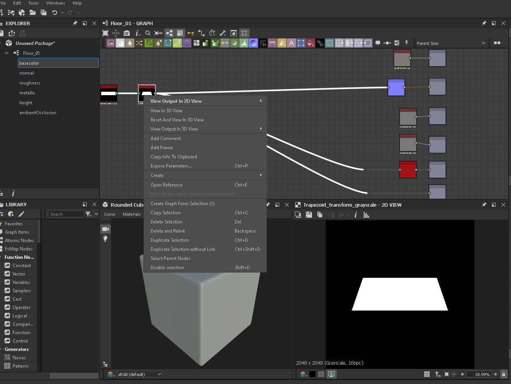Image resolution: width=511 pixels, height=384 pixels.
Task: Open the info icon in the 2D view toolbar
Action: point(356,215)
